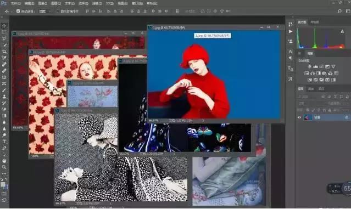Open the 图像 (Image) menu
This screenshot has width=351, height=209.
coord(42,3)
